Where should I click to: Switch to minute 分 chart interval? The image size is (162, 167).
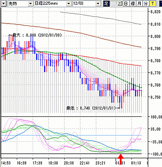pyautogui.click(x=146, y=3)
